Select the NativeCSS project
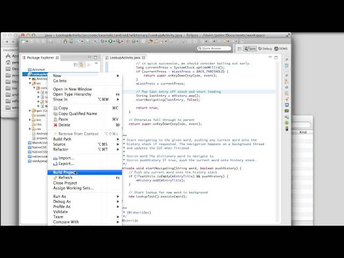Screen dimensions: 344x258 click(37, 147)
